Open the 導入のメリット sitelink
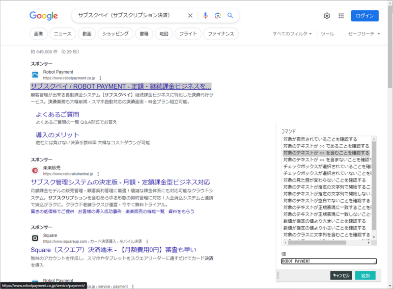This screenshot has width=393, height=289. pyautogui.click(x=57, y=135)
